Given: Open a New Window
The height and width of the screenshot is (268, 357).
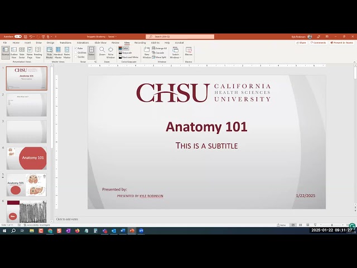Looking at the screenshot, I should tap(147, 52).
